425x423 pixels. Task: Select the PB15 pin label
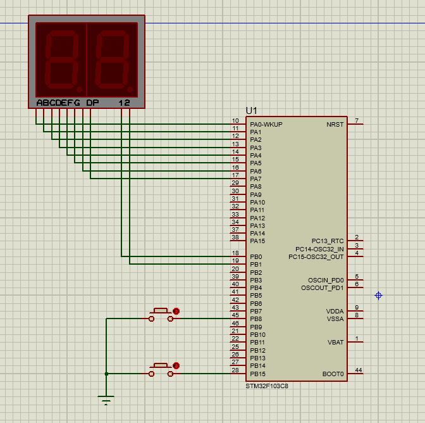point(257,374)
